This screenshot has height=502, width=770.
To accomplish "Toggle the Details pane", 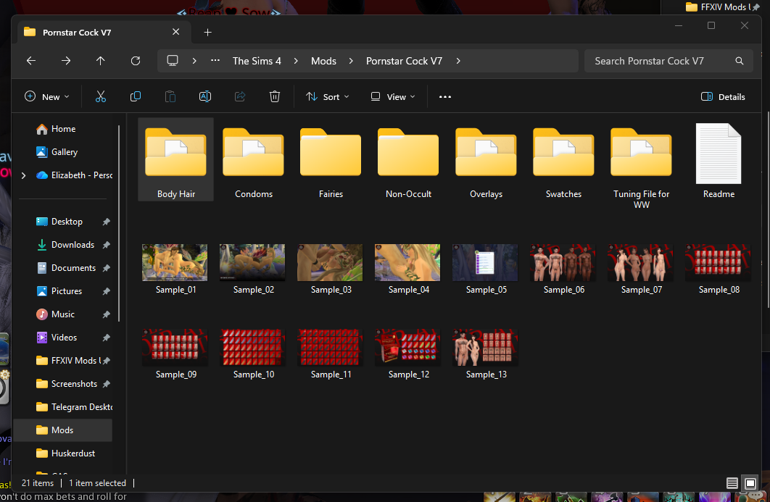I will coord(723,96).
